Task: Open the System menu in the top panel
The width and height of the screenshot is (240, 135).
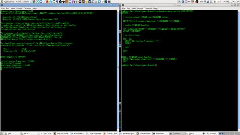Action: 25,1
